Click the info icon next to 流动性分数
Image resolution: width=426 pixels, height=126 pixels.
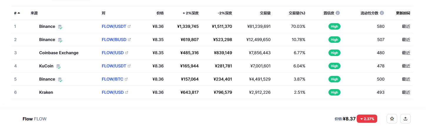382,13
